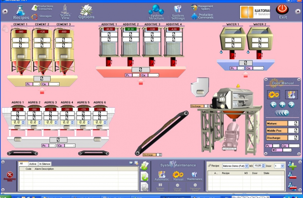Click the red Exit power button
This screenshot has height=198, width=303.
[x=282, y=9]
